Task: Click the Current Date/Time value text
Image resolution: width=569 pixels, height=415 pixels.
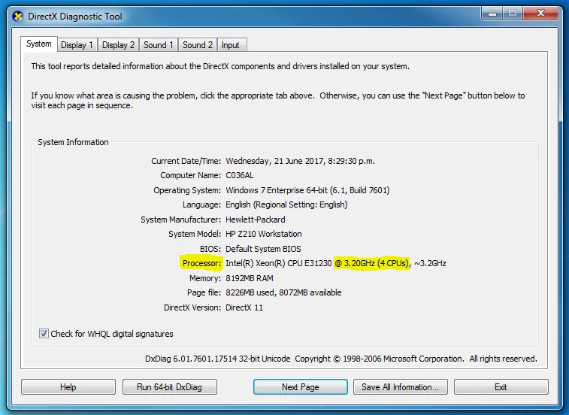Action: (x=300, y=161)
